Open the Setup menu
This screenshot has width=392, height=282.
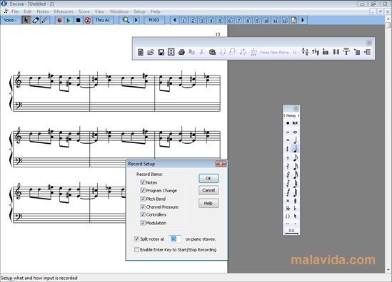pyautogui.click(x=139, y=11)
